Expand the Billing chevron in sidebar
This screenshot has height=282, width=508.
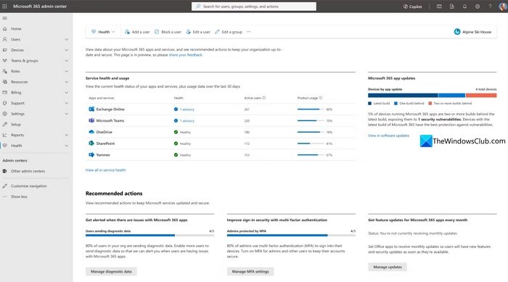[67, 93]
